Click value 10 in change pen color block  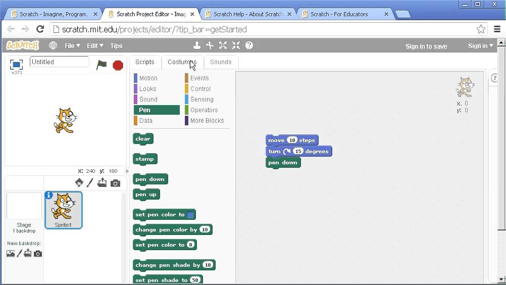tap(205, 230)
